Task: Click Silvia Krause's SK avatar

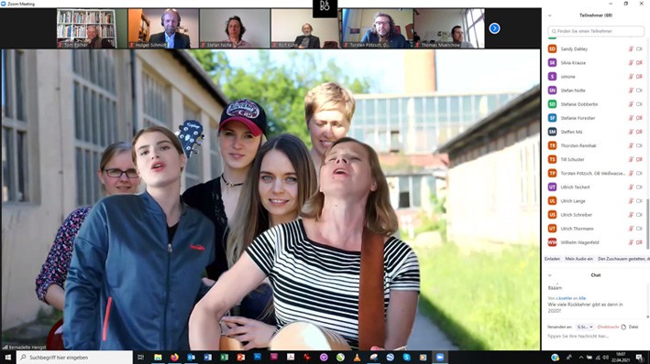Action: pyautogui.click(x=552, y=62)
